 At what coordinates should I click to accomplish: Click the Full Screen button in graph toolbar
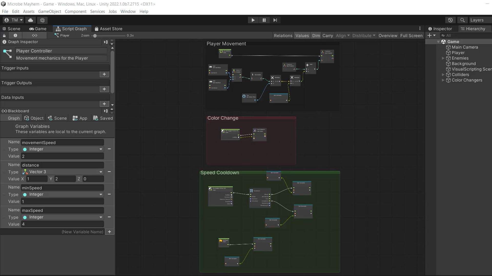pyautogui.click(x=411, y=36)
